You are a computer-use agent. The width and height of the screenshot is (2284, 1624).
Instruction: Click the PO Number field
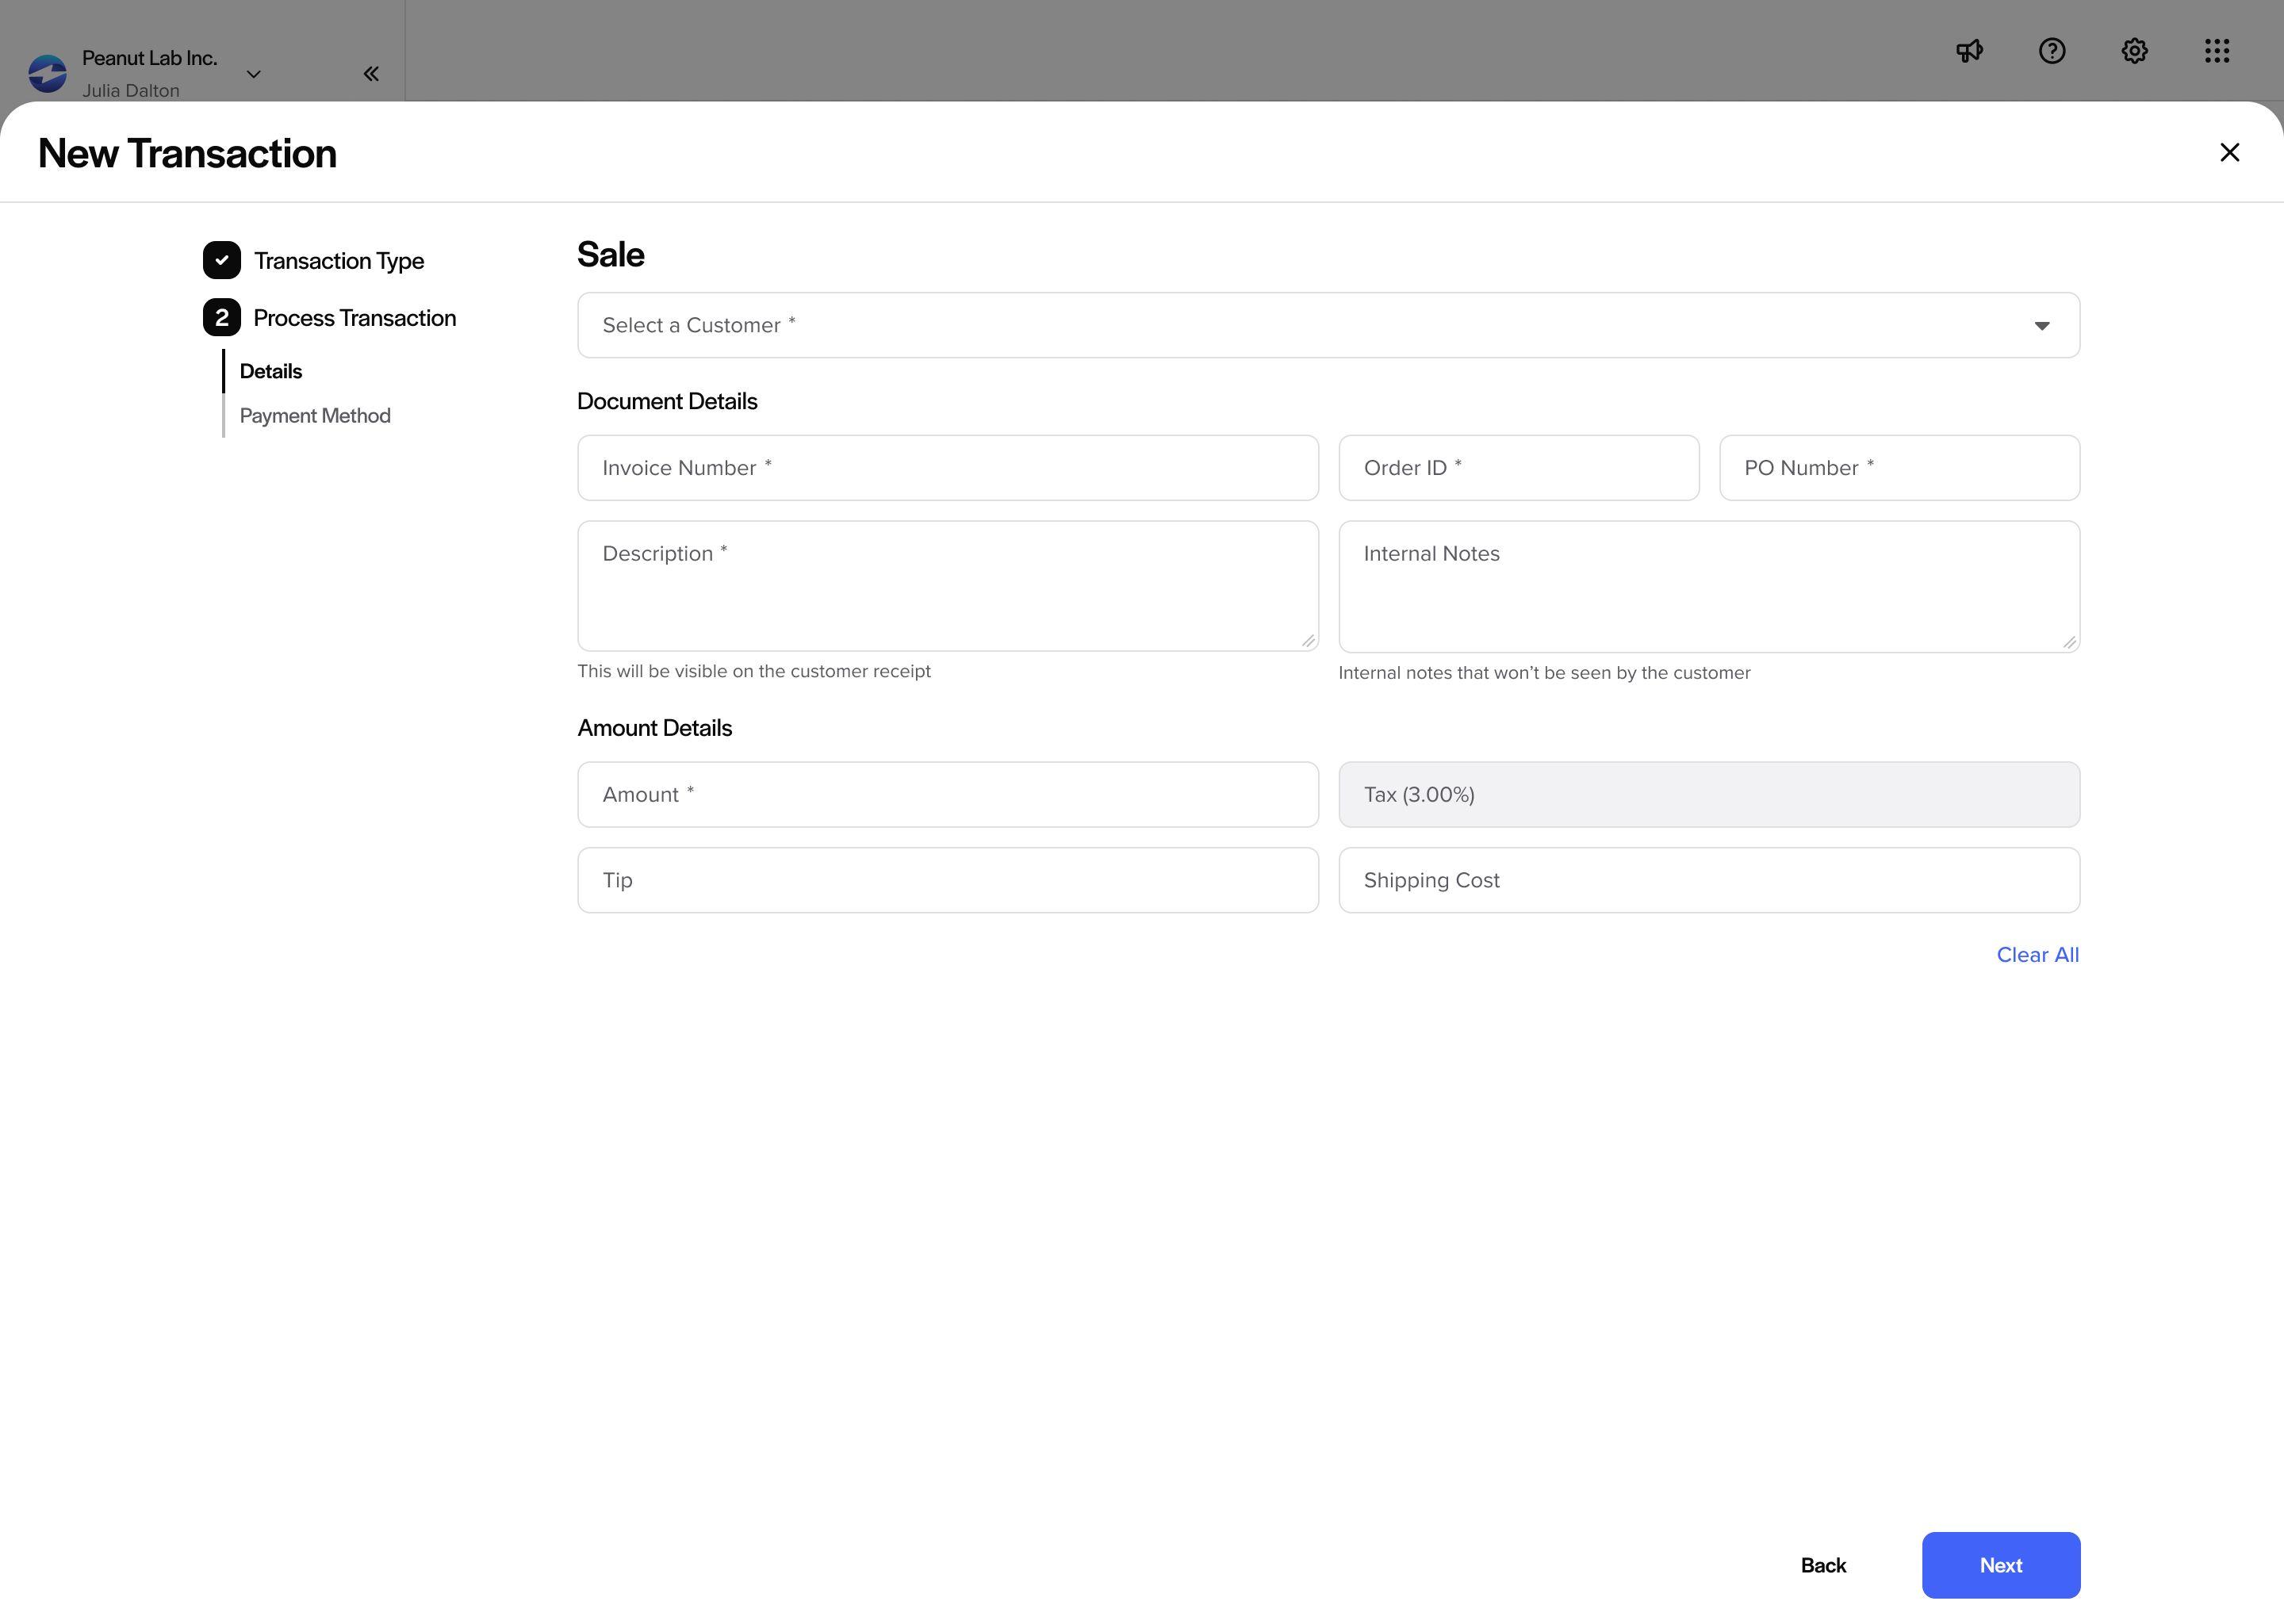tap(1899, 468)
